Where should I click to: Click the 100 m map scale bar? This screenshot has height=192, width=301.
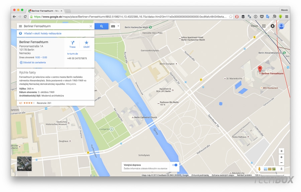(269, 175)
